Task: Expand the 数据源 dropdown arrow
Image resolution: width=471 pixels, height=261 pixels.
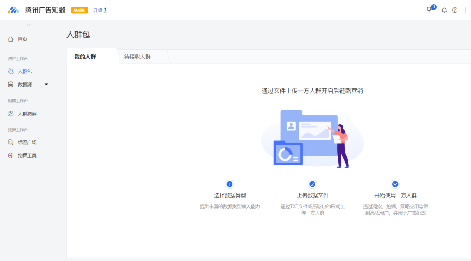Action: click(47, 84)
